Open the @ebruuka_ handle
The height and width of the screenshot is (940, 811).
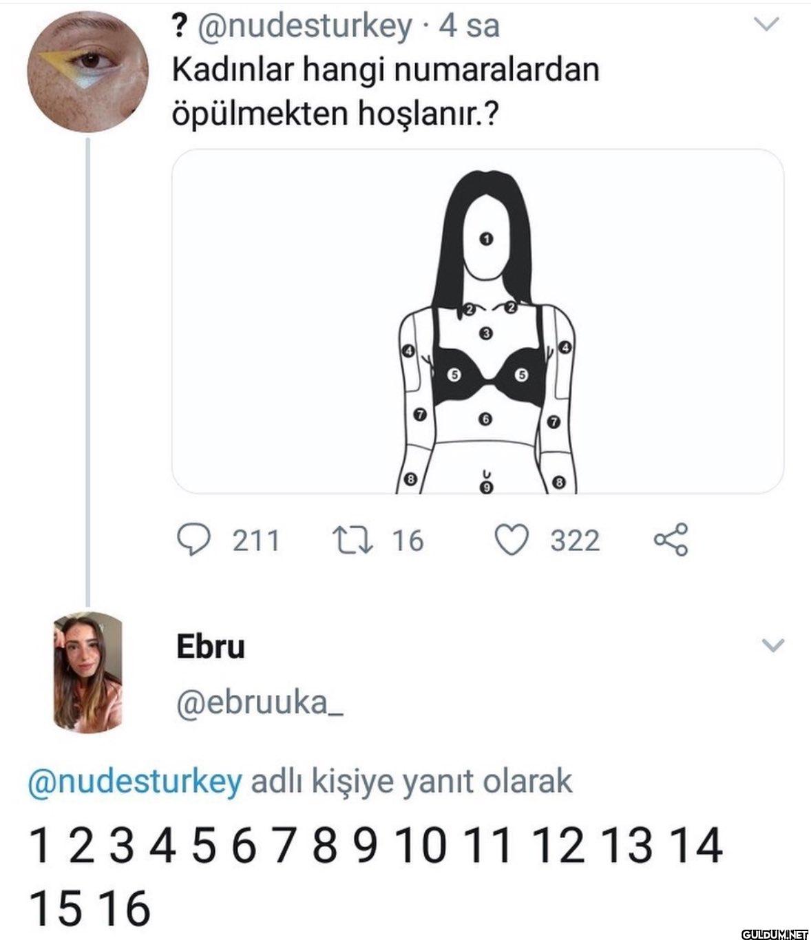pyautogui.click(x=260, y=704)
